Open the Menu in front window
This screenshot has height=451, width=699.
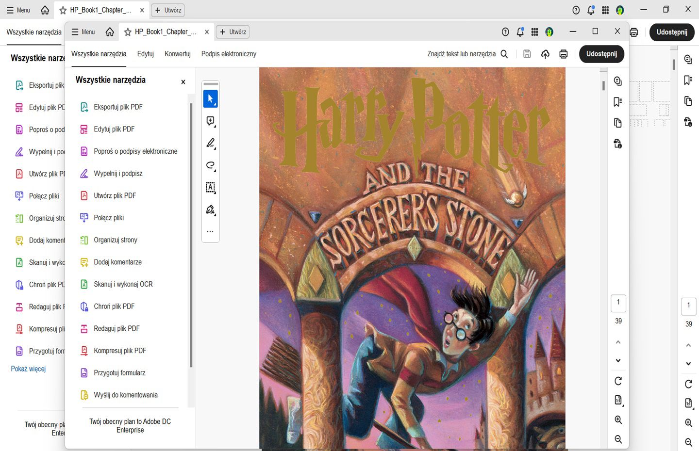[x=83, y=32]
